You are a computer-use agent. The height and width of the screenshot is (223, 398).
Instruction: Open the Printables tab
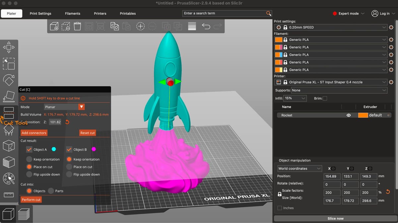tap(128, 14)
